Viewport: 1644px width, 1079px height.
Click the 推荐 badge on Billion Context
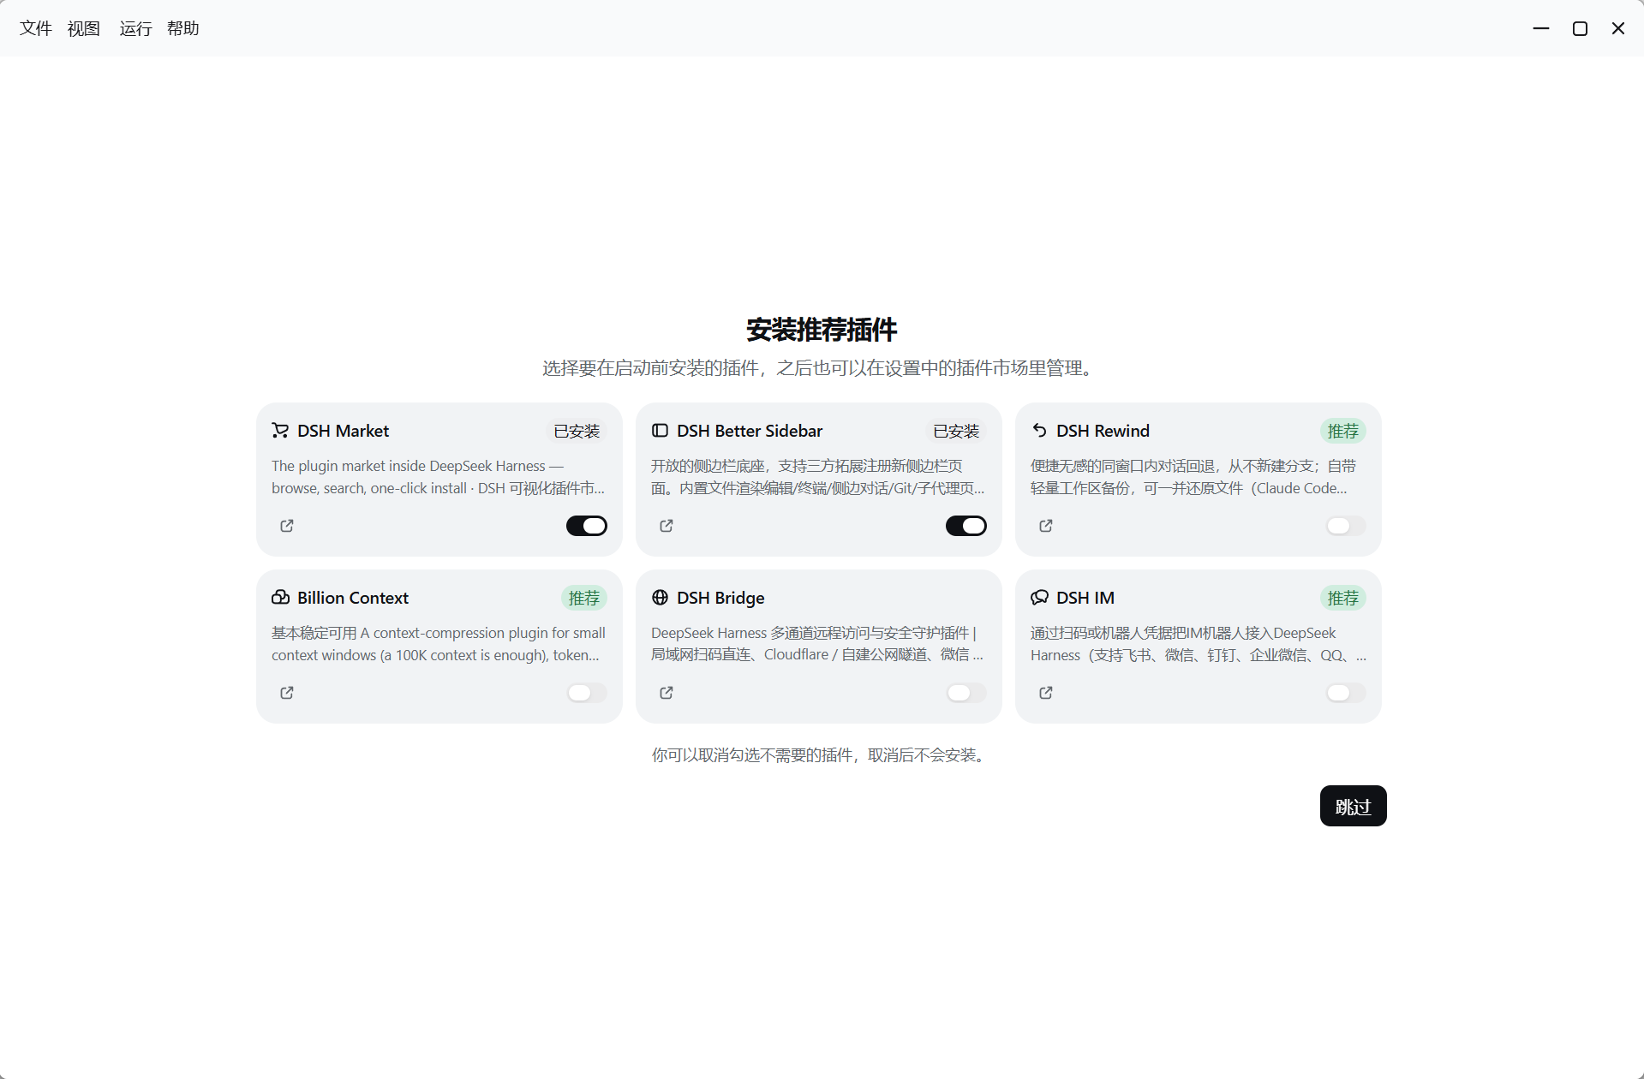click(584, 598)
